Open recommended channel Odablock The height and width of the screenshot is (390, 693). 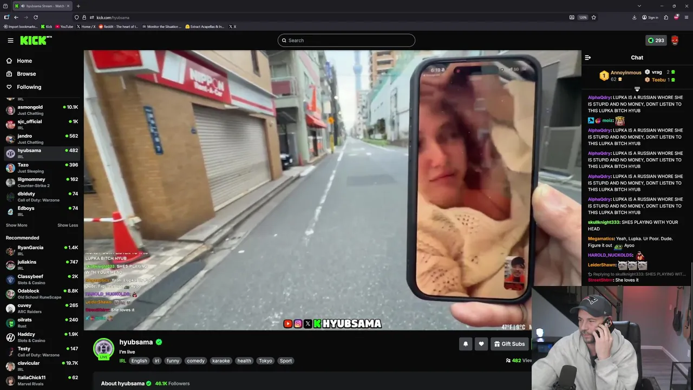[42, 294]
